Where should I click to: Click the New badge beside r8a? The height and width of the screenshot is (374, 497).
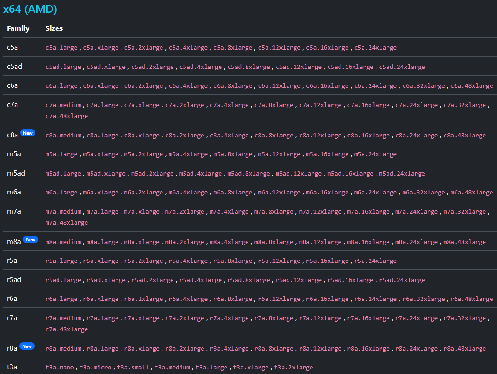click(x=27, y=346)
